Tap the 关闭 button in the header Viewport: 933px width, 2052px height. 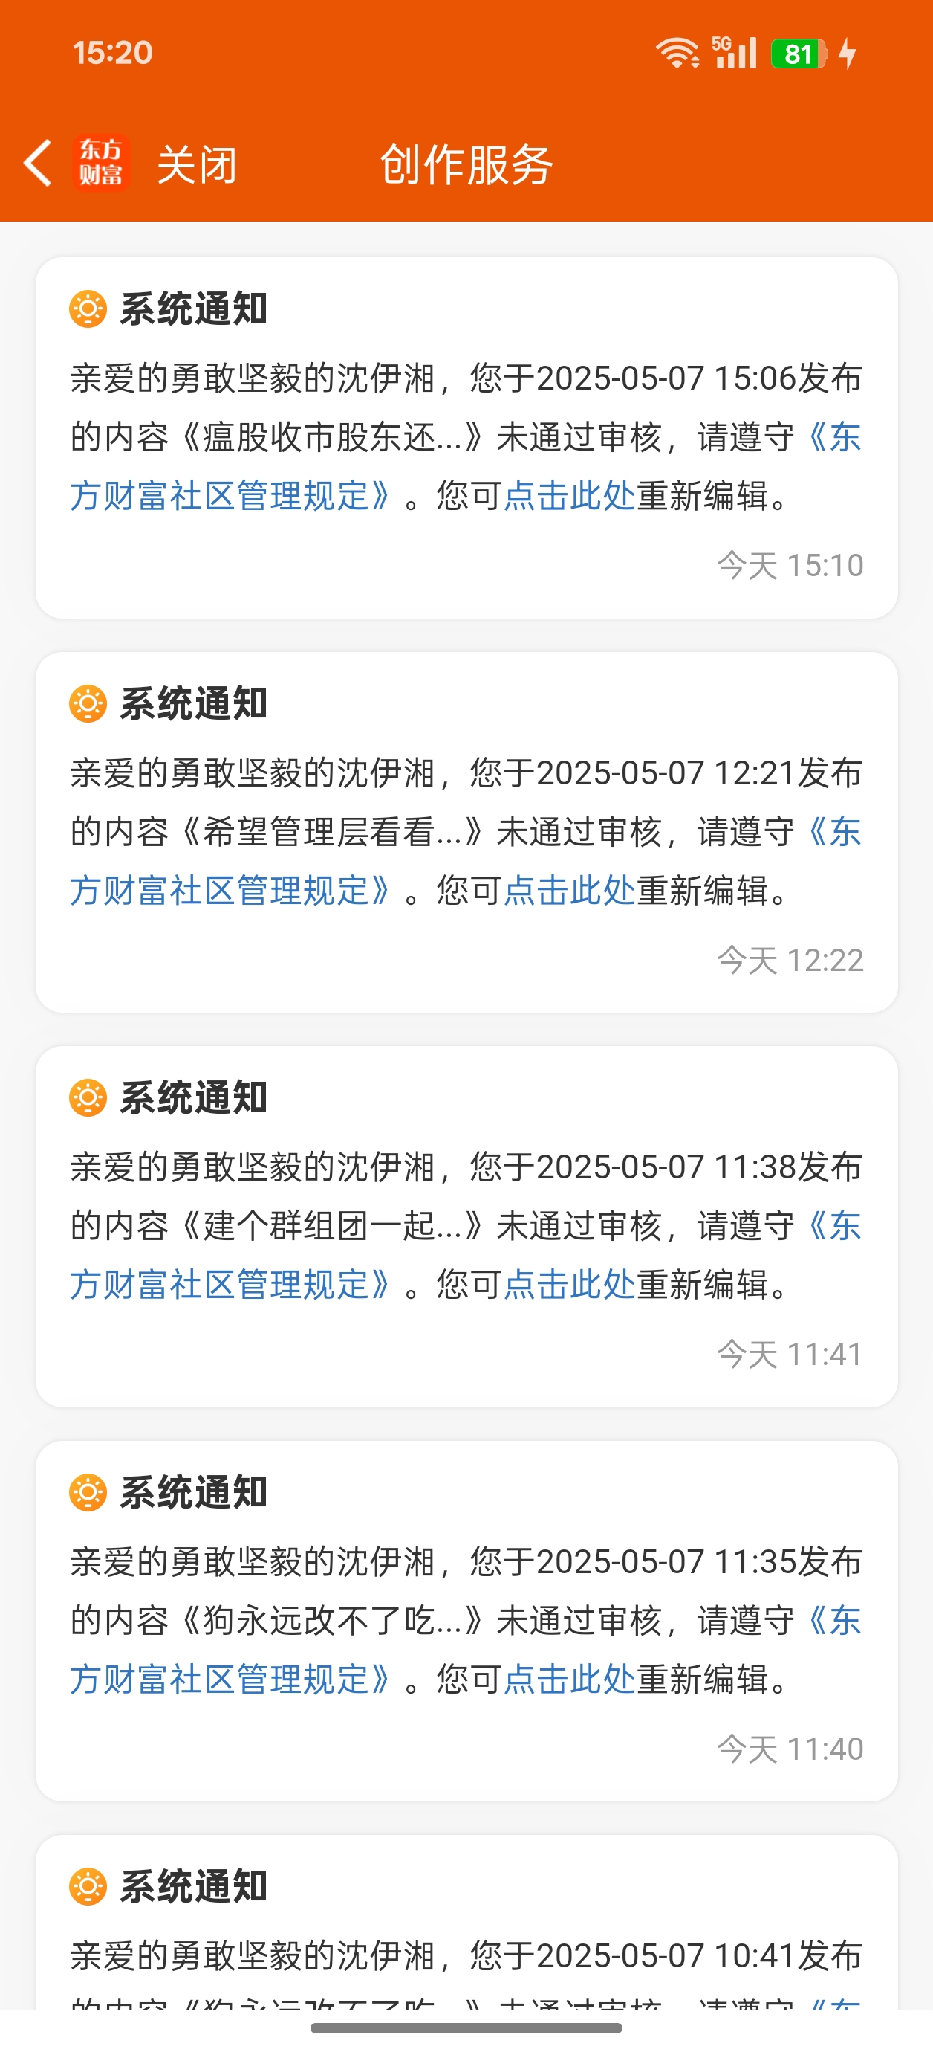coord(197,165)
